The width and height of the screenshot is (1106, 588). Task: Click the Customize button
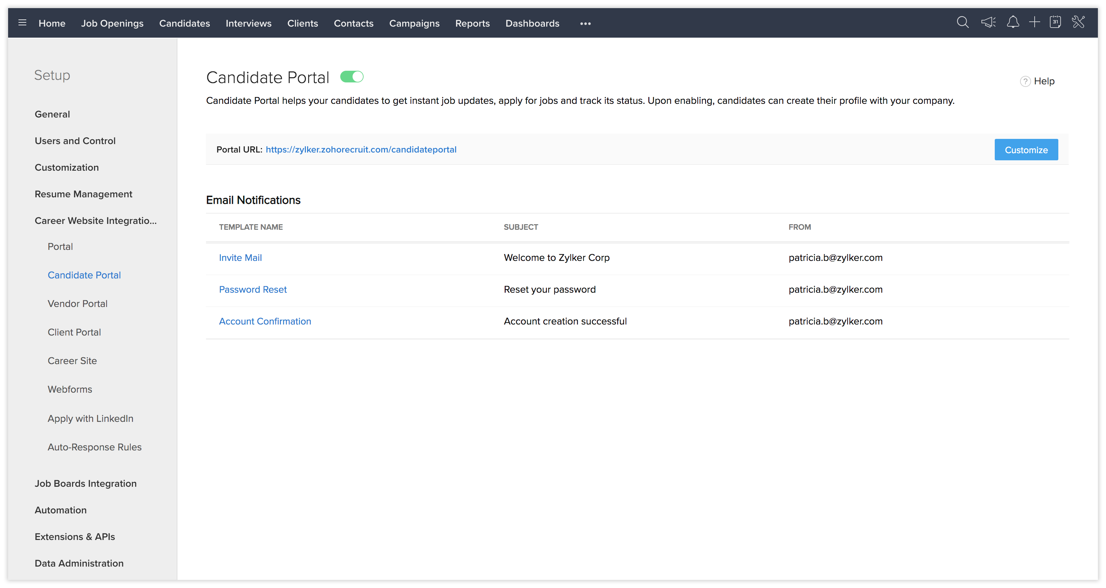[x=1026, y=150]
